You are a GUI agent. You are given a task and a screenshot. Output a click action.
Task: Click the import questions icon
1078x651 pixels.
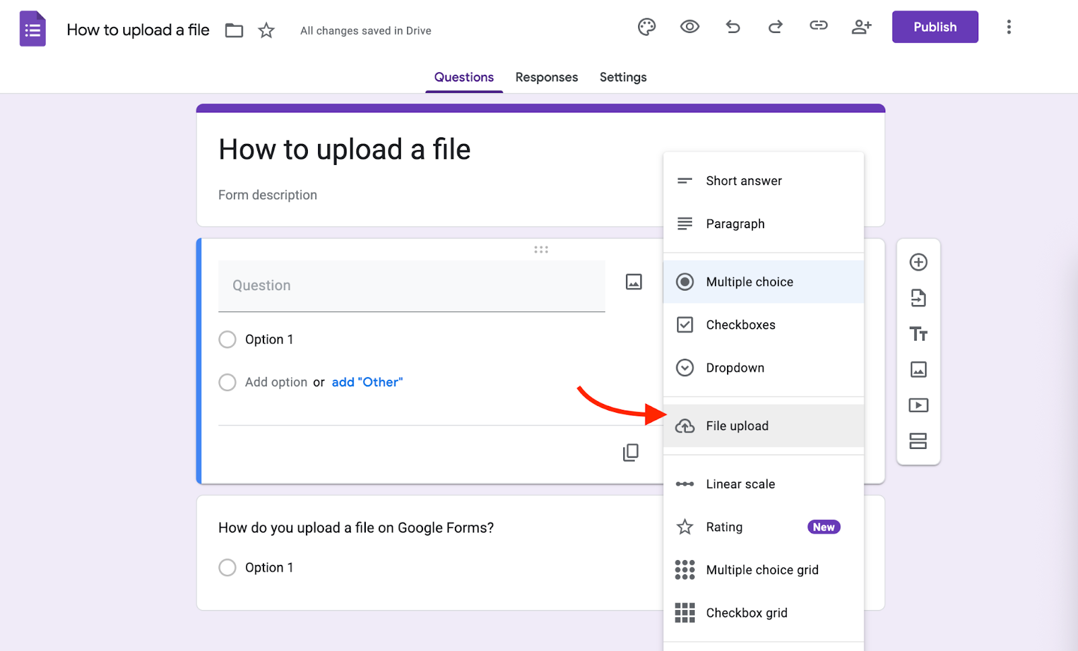918,298
